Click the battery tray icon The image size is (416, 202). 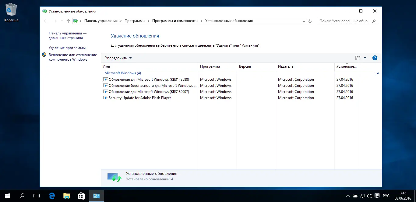coord(355,196)
